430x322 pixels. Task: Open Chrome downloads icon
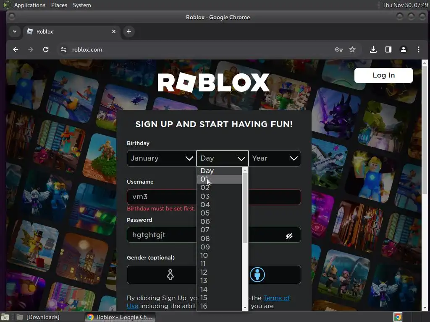click(373, 49)
